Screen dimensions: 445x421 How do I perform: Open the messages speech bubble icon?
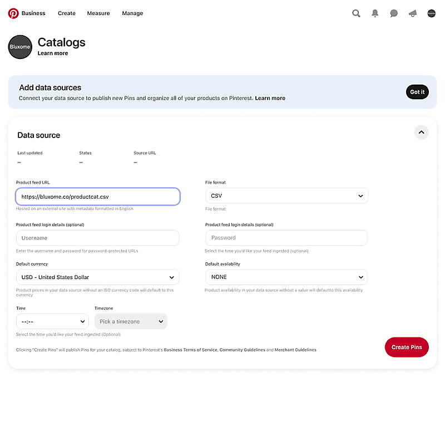(x=394, y=13)
